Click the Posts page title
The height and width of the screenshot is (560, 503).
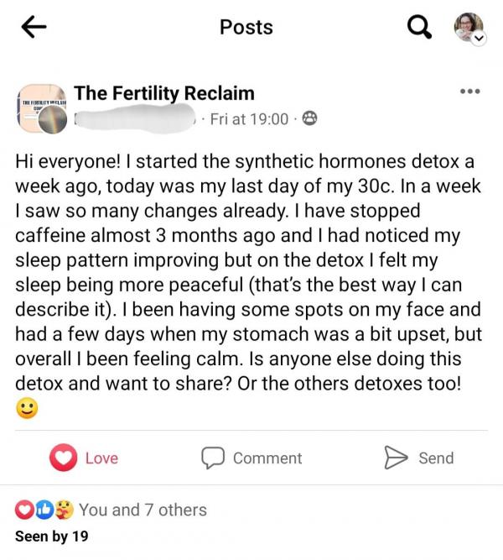click(246, 27)
